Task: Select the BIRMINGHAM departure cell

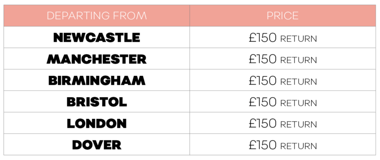Action: click(97, 80)
